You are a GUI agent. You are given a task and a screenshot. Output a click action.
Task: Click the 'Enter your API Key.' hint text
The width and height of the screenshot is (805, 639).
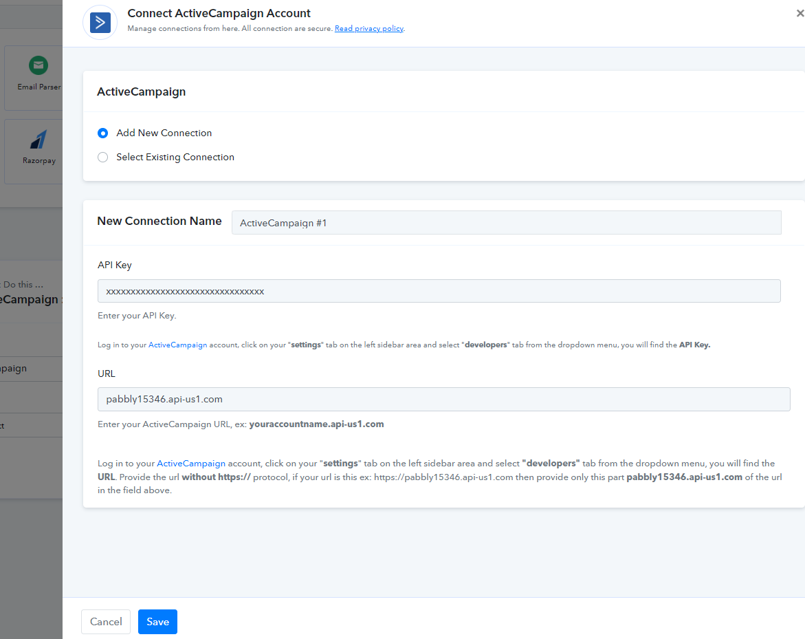coord(137,316)
